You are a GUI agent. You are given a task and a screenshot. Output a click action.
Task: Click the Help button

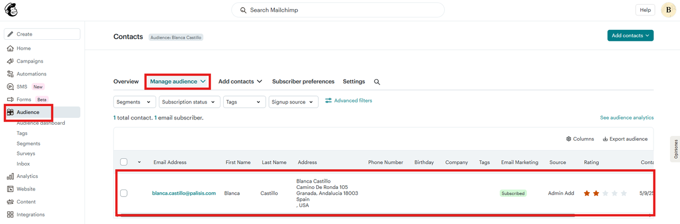645,10
